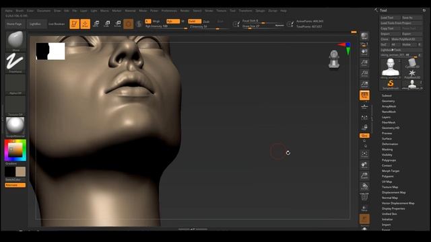This screenshot has height=242, width=431.
Task: Open the Document menu
Action: [x=44, y=11]
